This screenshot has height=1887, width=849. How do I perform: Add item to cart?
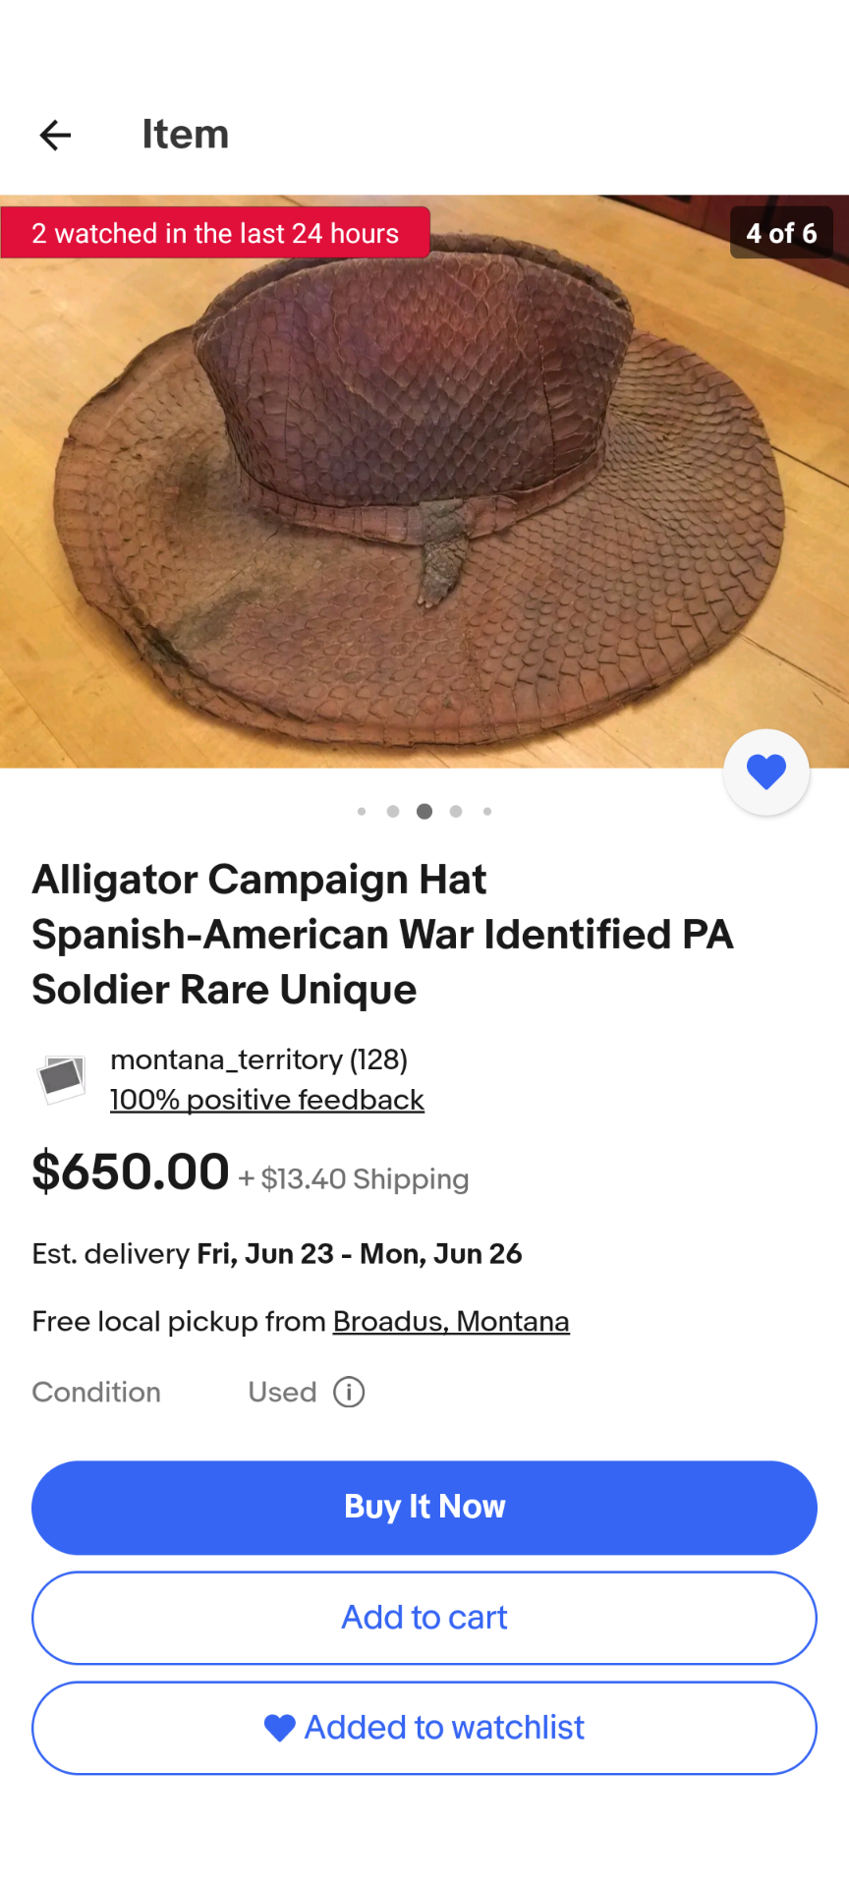click(424, 1618)
